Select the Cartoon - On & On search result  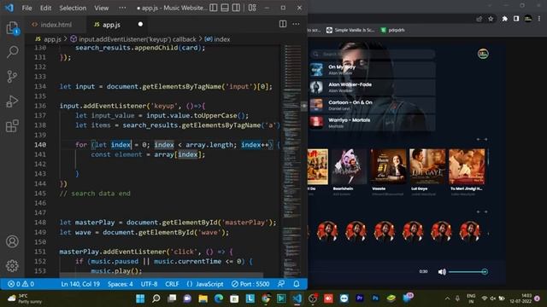click(x=373, y=105)
